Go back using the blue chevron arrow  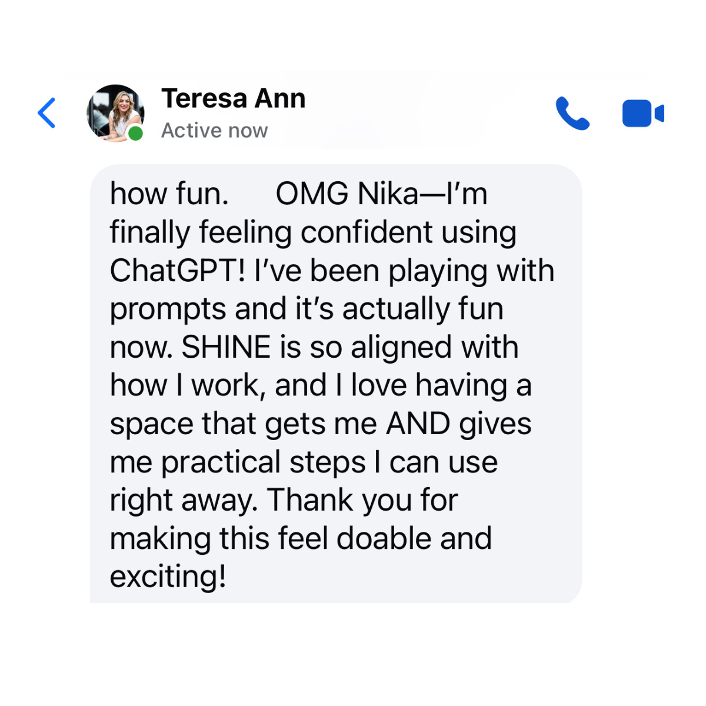pyautogui.click(x=47, y=113)
